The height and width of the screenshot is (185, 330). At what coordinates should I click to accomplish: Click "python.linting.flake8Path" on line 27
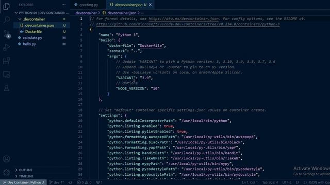(x=137, y=158)
